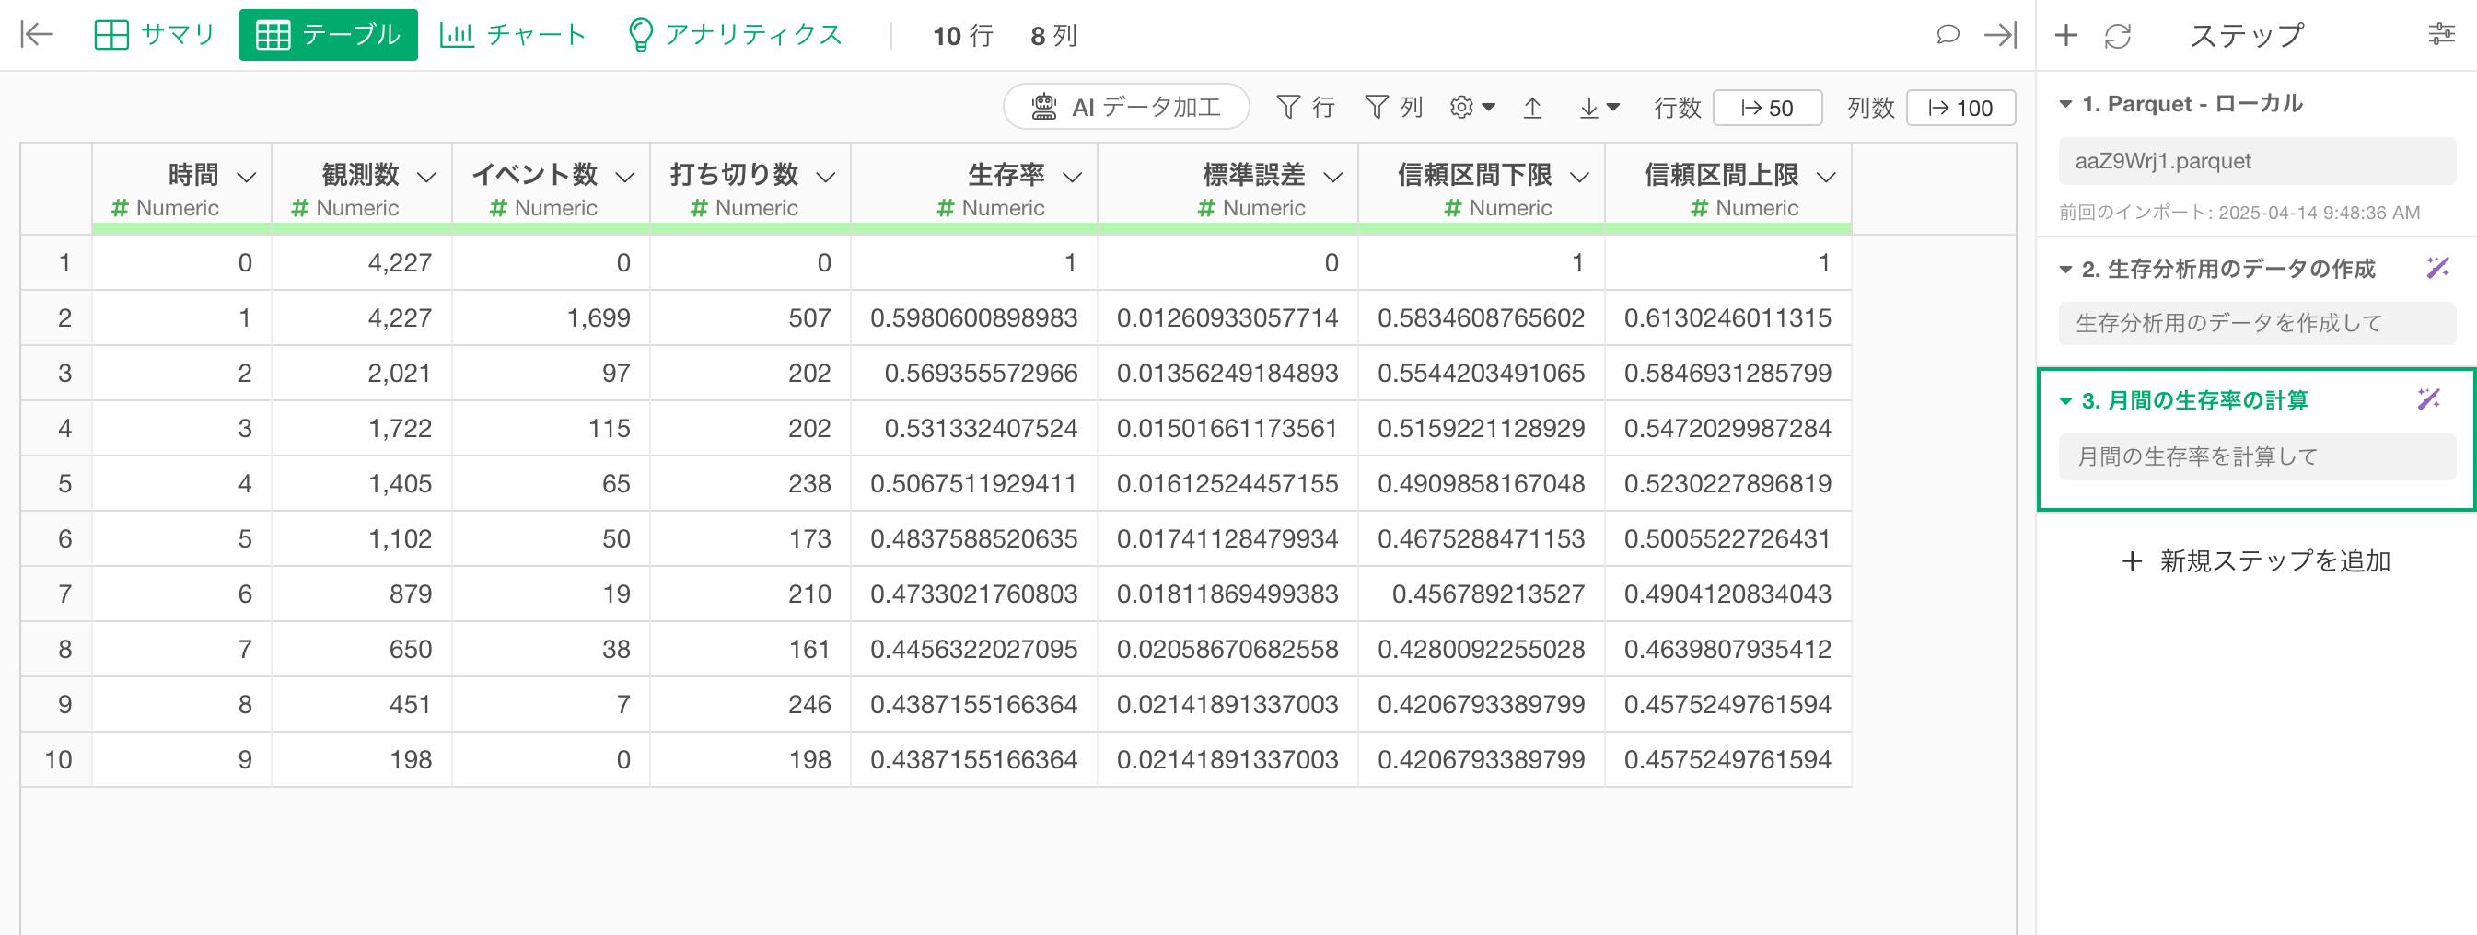Switch to the テーブル tab
The image size is (2477, 935).
pyautogui.click(x=328, y=36)
